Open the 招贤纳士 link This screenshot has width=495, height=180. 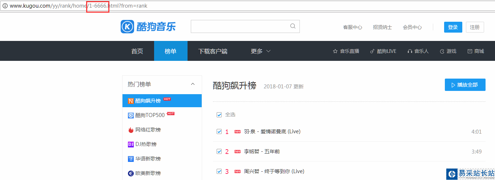(x=382, y=27)
